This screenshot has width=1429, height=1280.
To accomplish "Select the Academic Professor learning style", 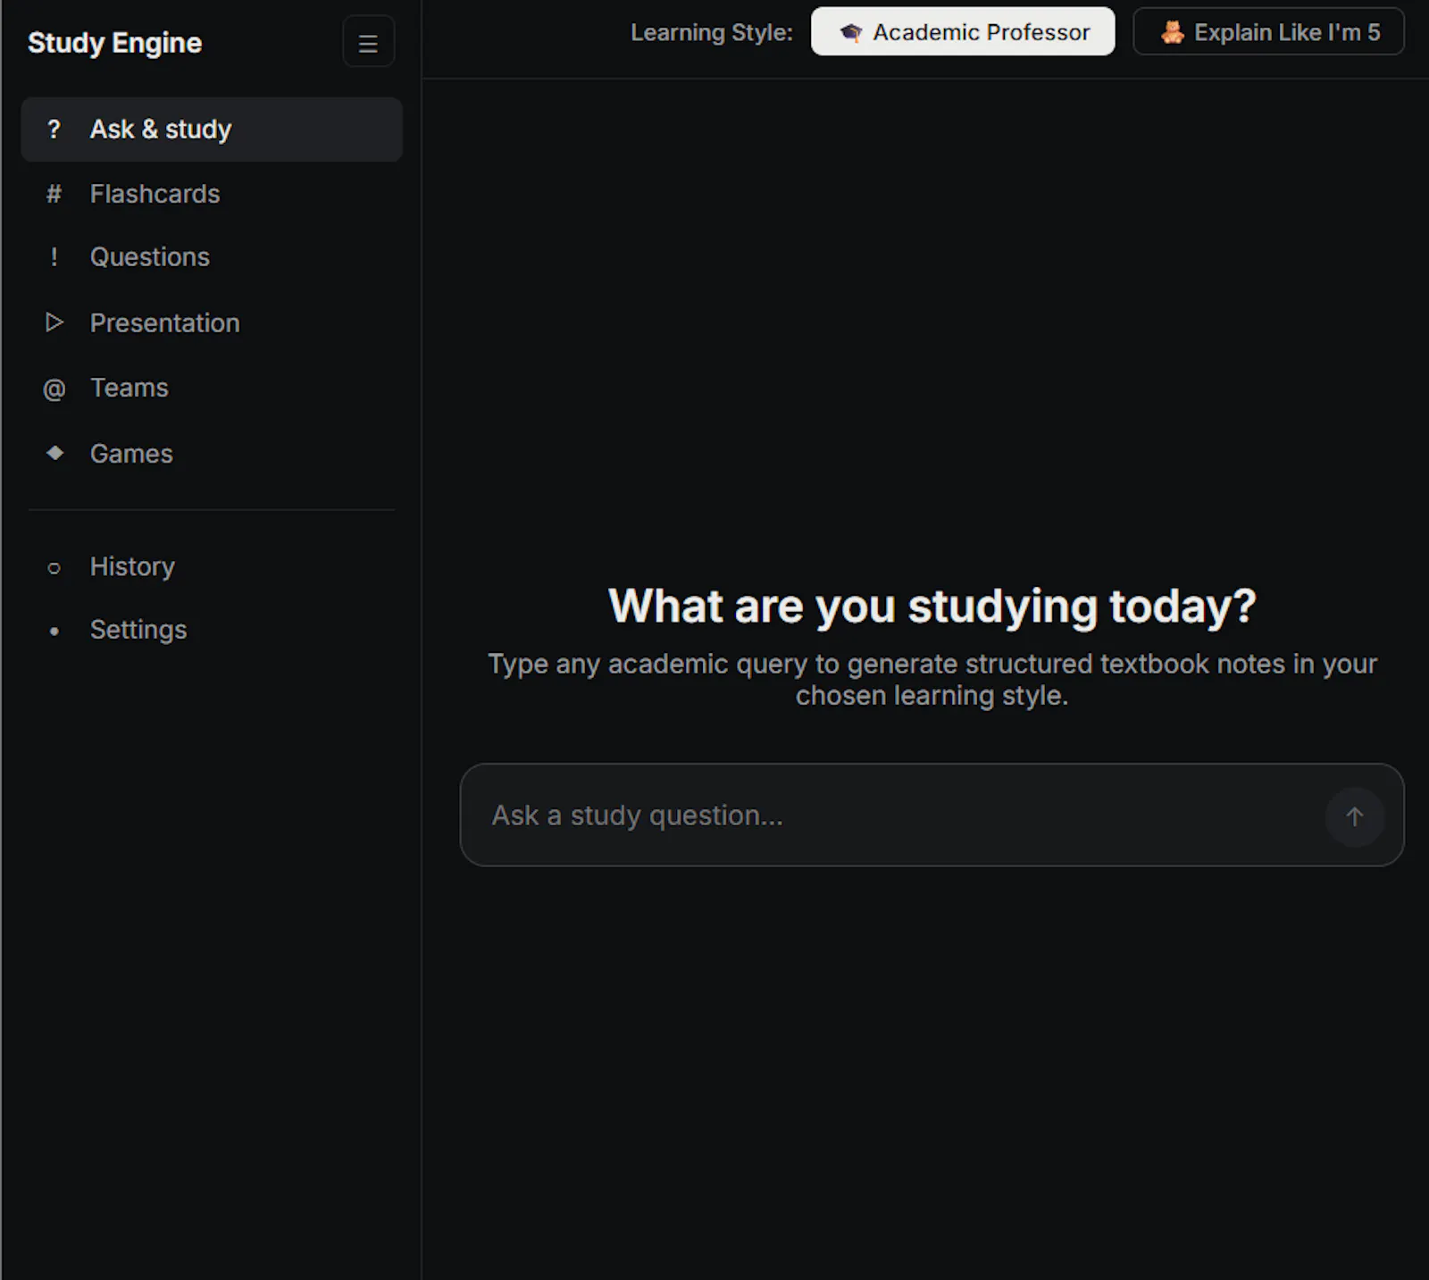I will (x=962, y=31).
